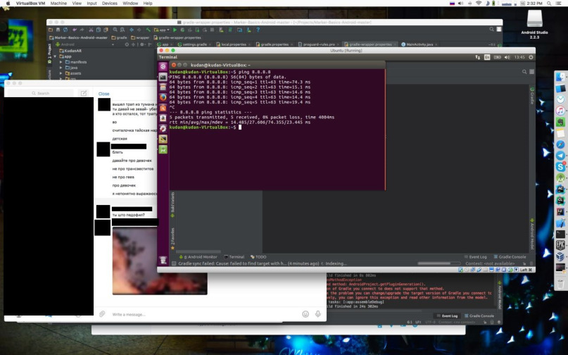
Task: Switch to the MainActivity.java editor tab
Action: (421, 44)
